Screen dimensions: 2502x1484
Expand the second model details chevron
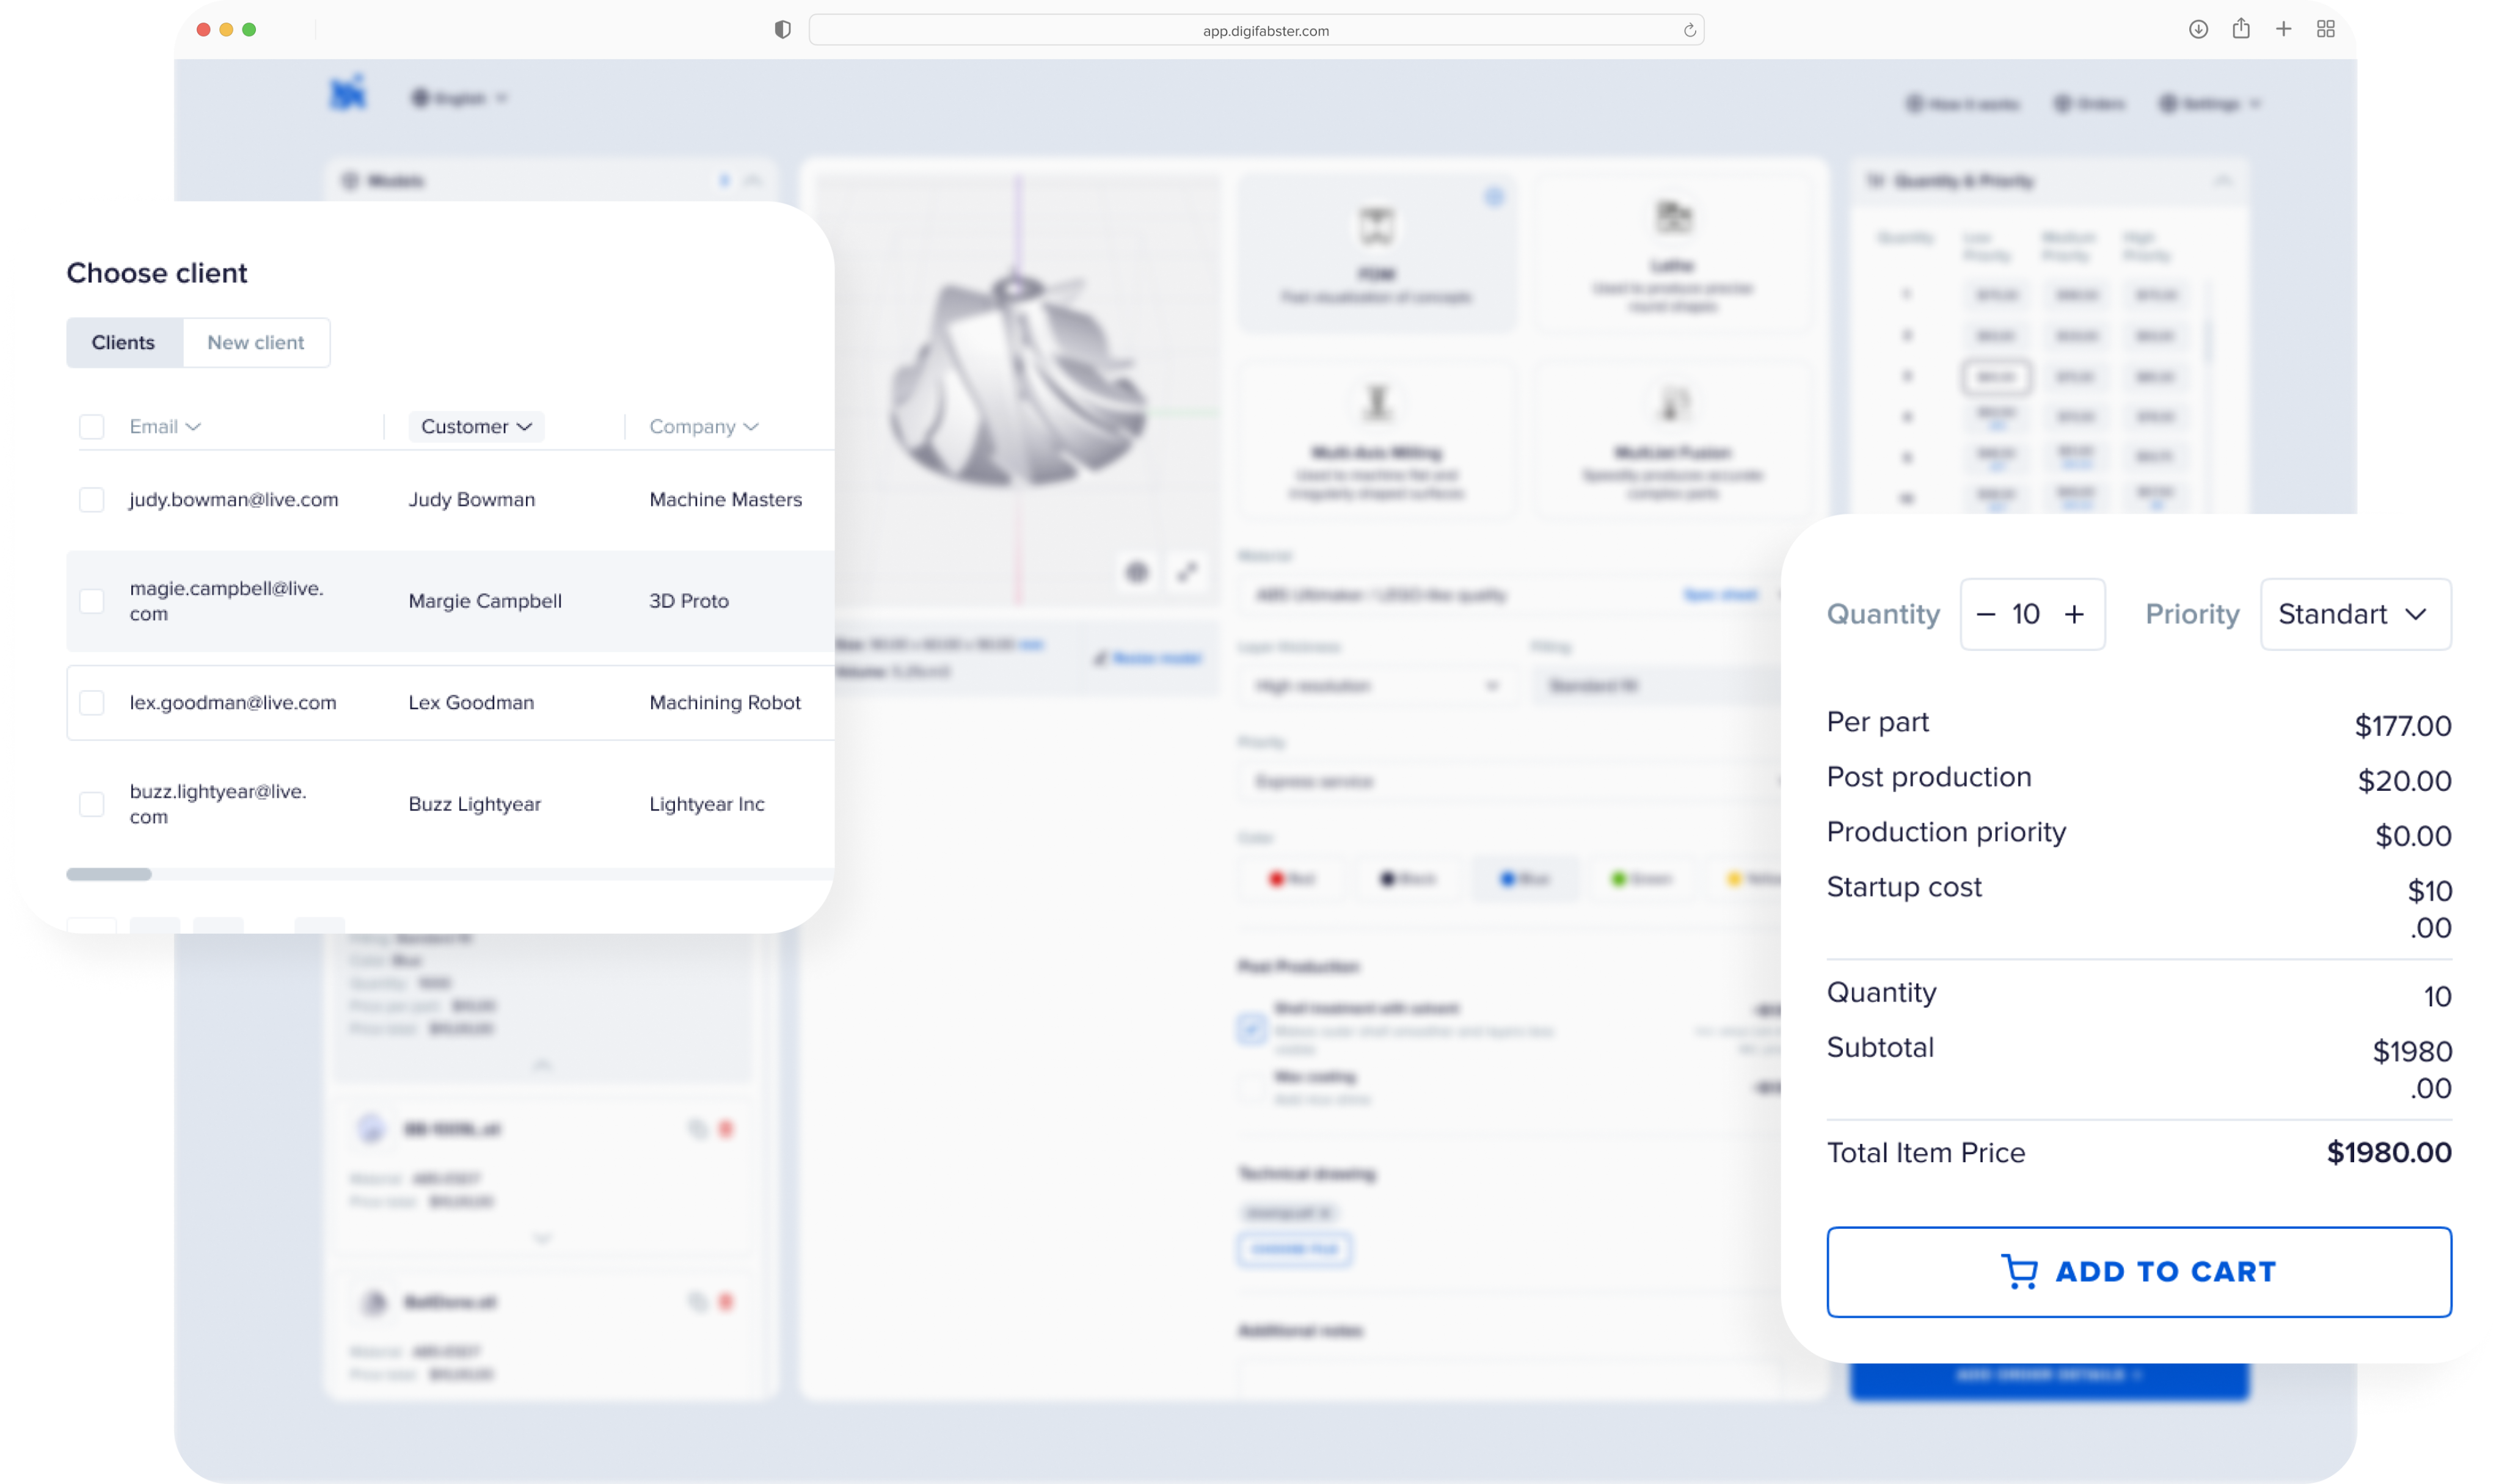(x=542, y=1239)
